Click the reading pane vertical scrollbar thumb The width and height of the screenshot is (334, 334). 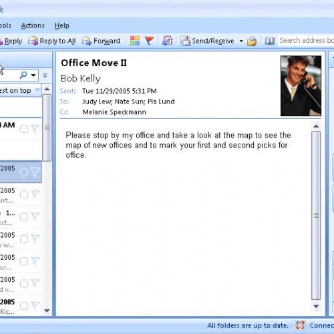tap(316, 215)
